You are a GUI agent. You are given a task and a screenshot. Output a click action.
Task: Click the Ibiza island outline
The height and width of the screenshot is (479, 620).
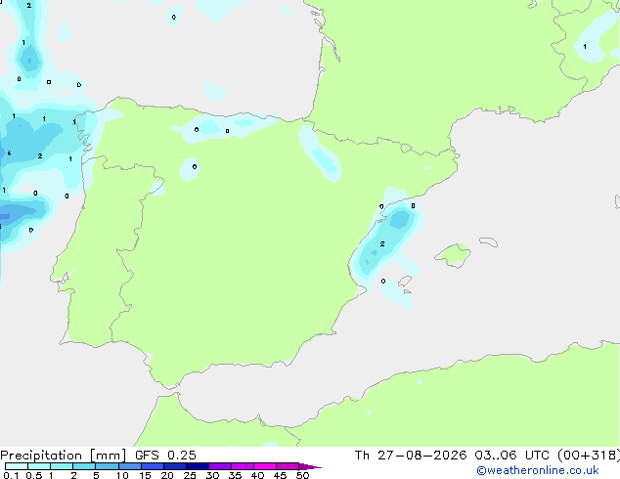(x=405, y=282)
